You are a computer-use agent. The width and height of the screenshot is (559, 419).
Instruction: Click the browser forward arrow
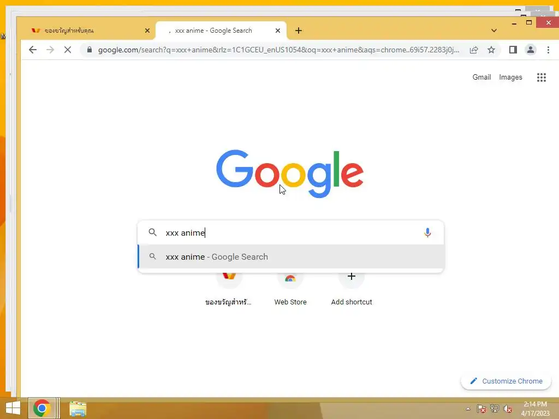(x=50, y=50)
